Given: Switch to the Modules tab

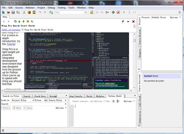Looking at the screenshot, I should pyautogui.click(x=100, y=96).
